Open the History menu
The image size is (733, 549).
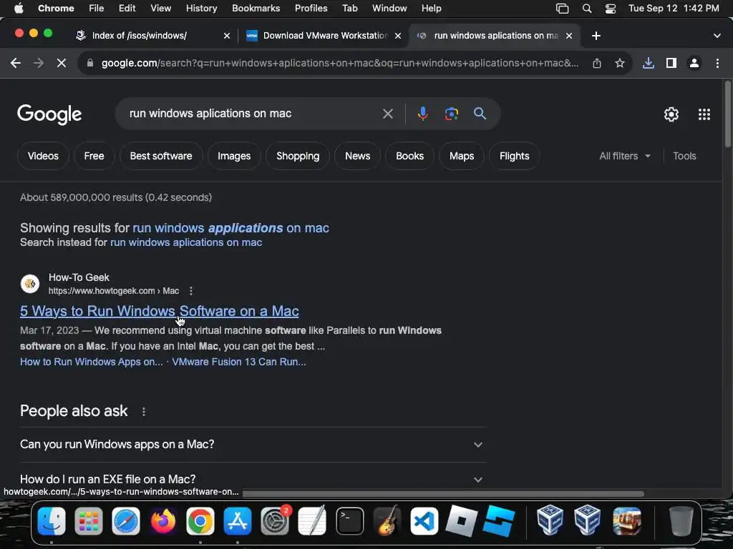pyautogui.click(x=201, y=9)
